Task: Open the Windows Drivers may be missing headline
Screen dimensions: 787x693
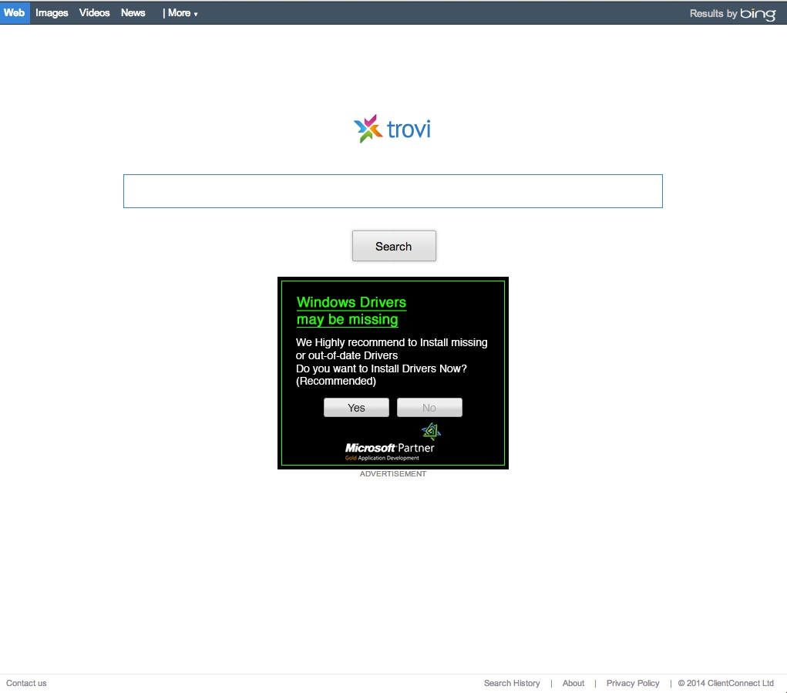Action: pos(351,311)
